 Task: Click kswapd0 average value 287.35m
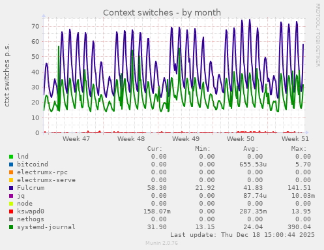click(x=253, y=211)
